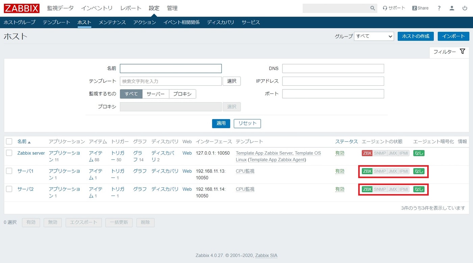Click the help question mark icon
The width and height of the screenshot is (473, 263).
[439, 8]
